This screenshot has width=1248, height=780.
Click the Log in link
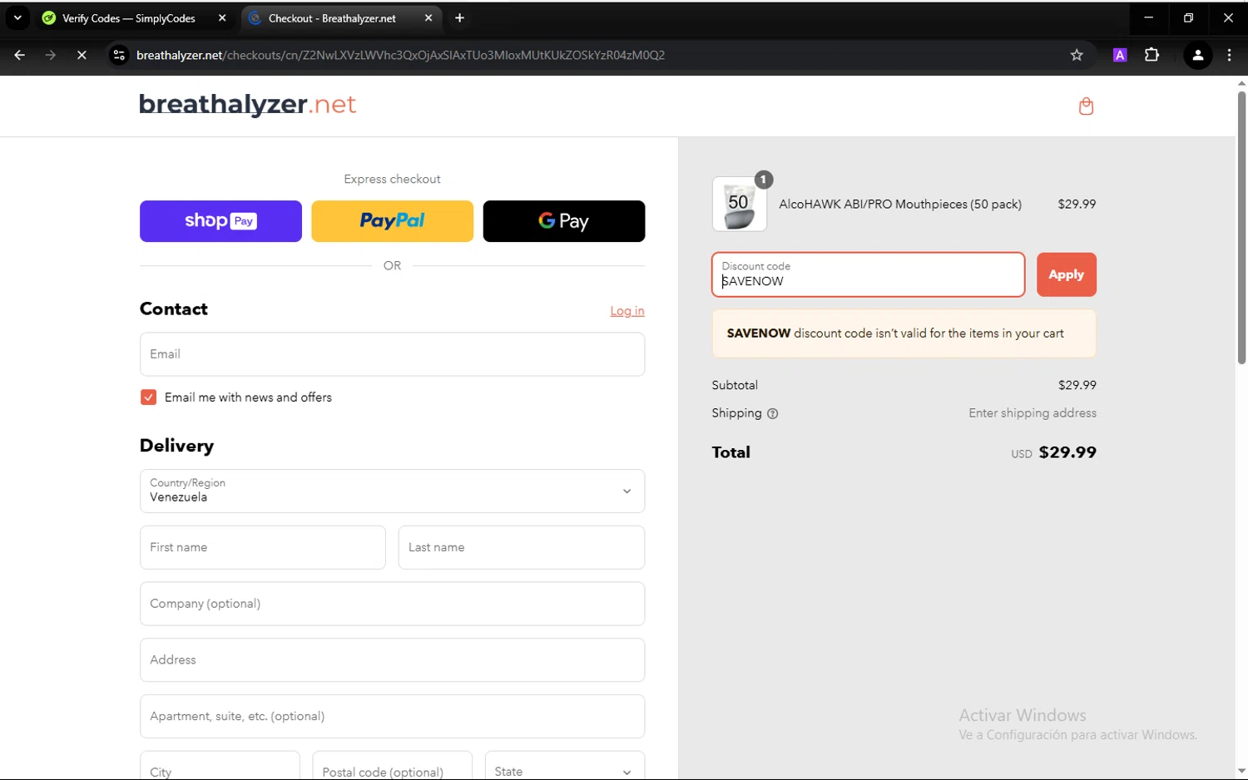(627, 311)
